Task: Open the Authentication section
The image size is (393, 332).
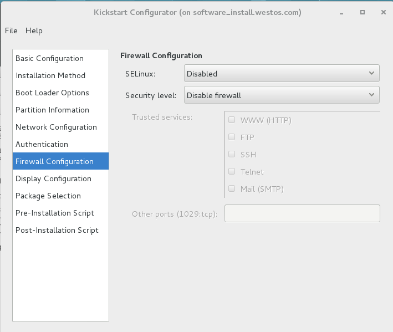Action: point(42,144)
